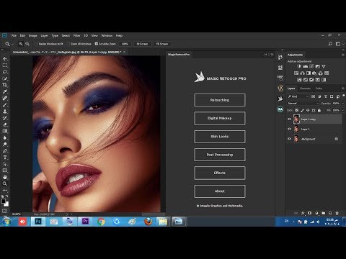The height and width of the screenshot is (259, 346).
Task: Click the trash icon to delete layer
Action: pos(337,213)
